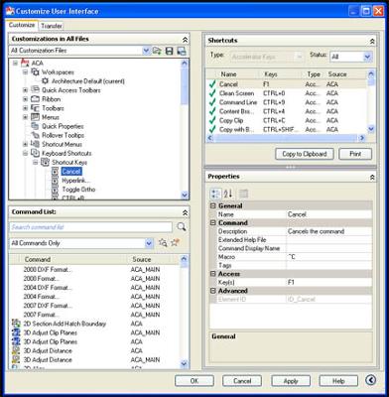Viewport: 389px width, 397px height.
Task: Click the display image manager icon
Action: click(182, 51)
